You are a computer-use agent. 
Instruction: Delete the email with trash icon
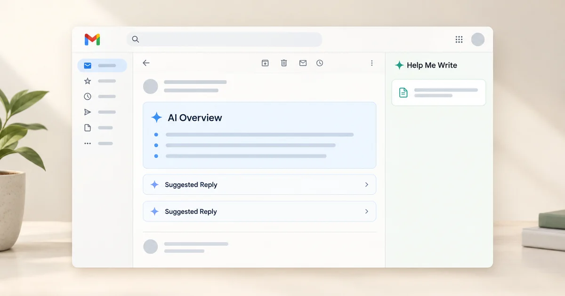pyautogui.click(x=284, y=63)
